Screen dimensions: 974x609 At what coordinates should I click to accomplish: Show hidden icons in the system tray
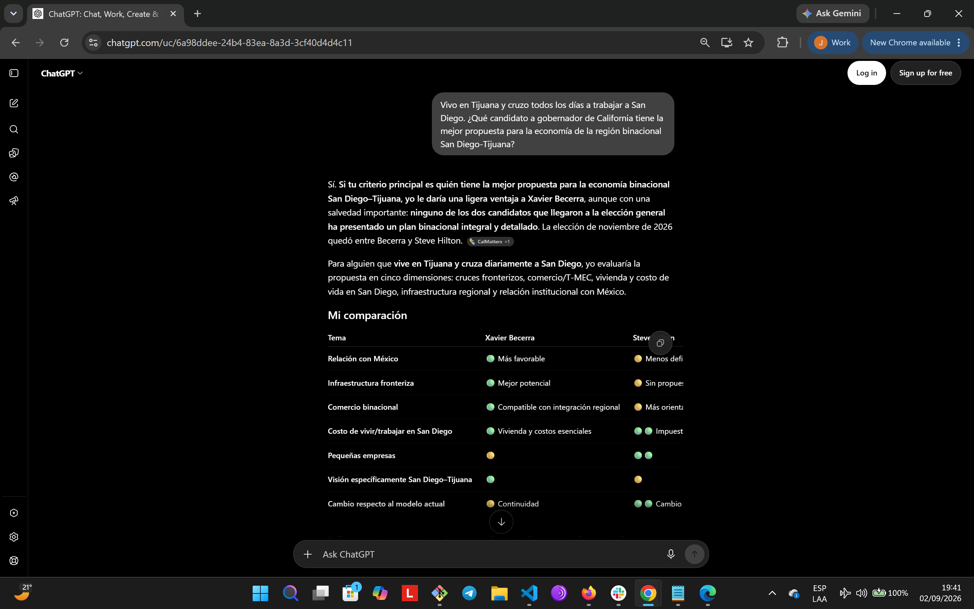tap(772, 593)
